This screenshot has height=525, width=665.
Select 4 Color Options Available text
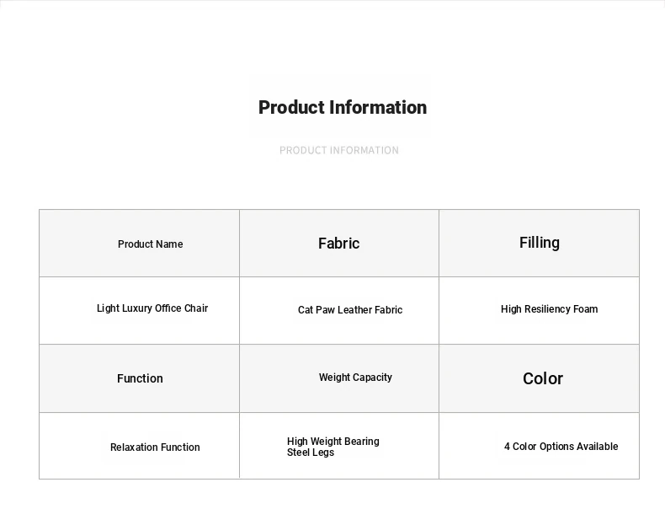point(561,447)
